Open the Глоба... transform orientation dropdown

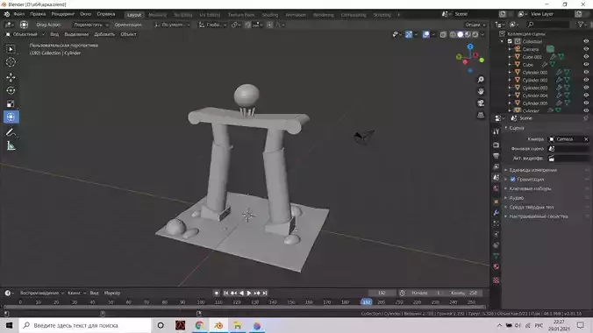click(x=212, y=25)
